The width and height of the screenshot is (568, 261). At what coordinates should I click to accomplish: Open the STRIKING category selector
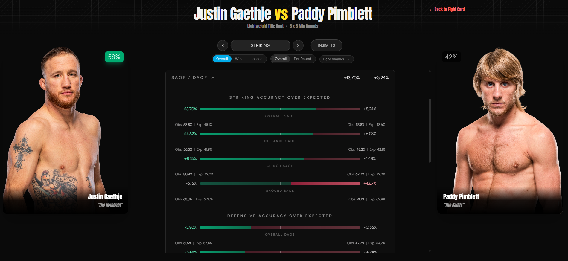pos(260,45)
